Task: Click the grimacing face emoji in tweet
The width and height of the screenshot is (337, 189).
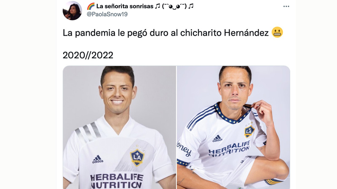Action: 277,32
